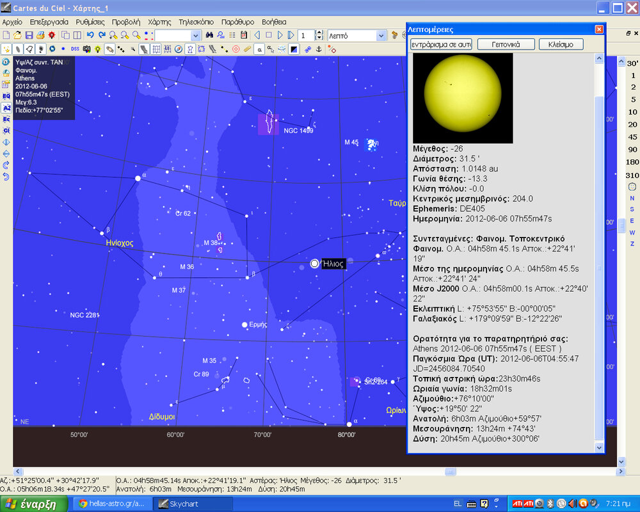Viewport: 640px width, 512px height.
Task: Rotate chart with the curved arrow icon
Action: [6, 165]
